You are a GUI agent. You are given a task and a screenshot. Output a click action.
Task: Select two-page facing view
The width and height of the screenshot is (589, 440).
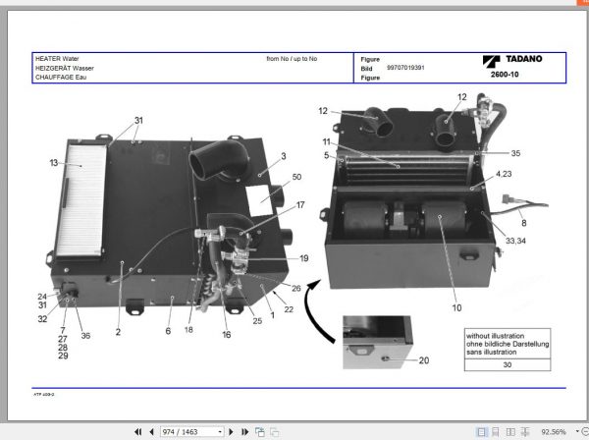click(510, 432)
